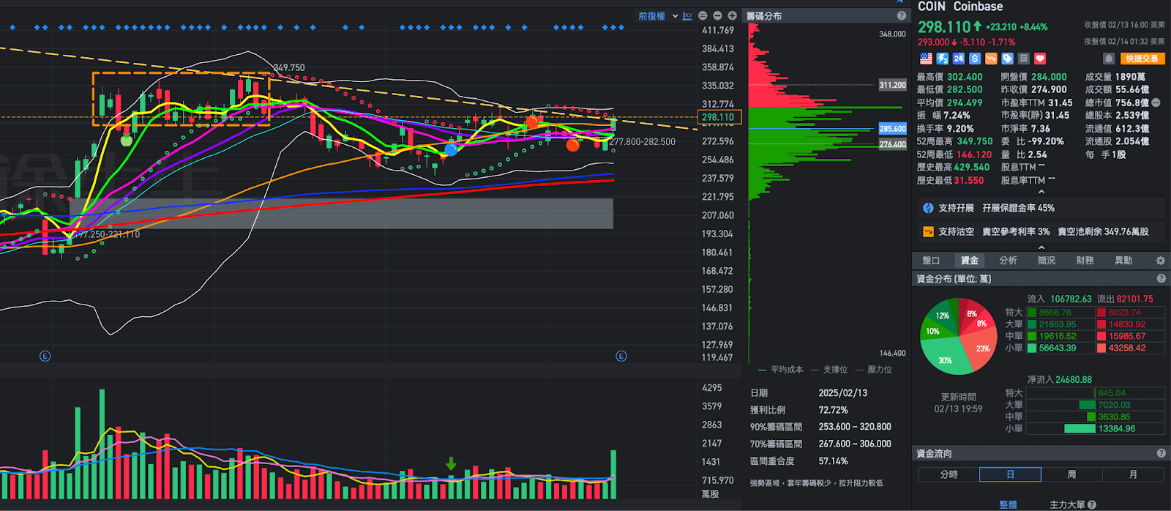Click the orange short-selling icon in the quote header
1171x511 pixels.
click(991, 59)
